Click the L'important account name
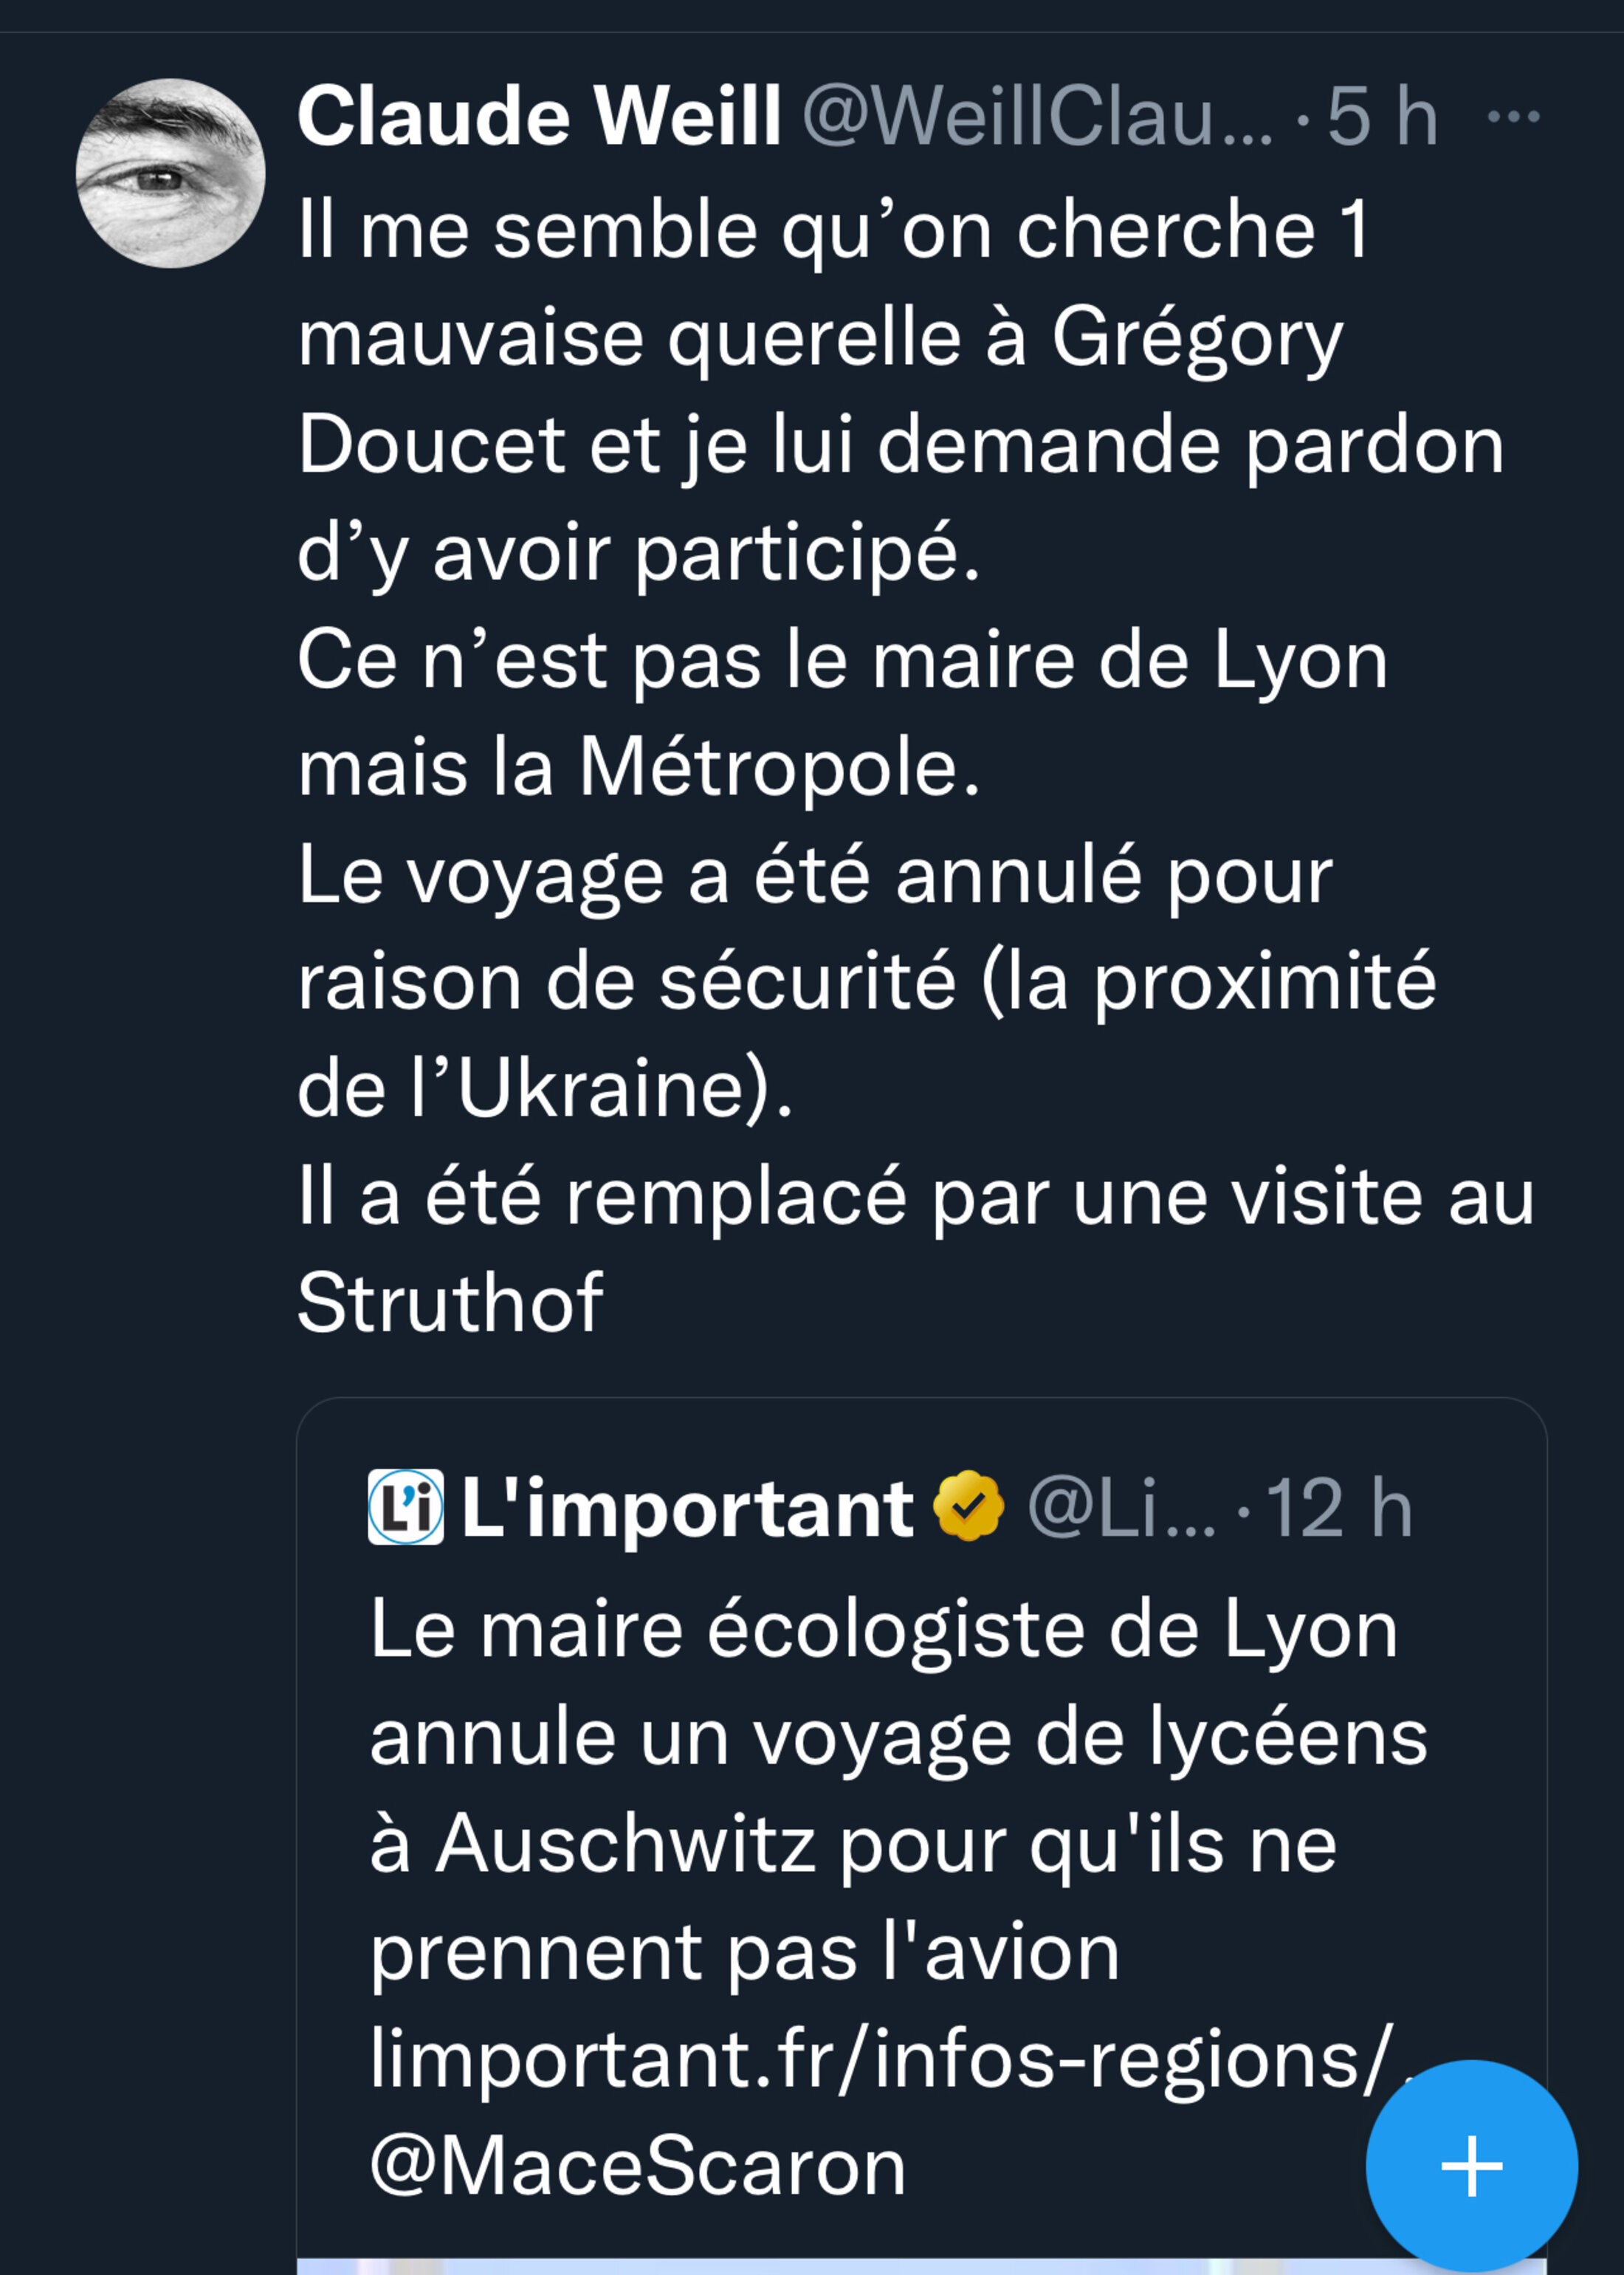Screen dimensions: 1624x2275 (x=687, y=1507)
